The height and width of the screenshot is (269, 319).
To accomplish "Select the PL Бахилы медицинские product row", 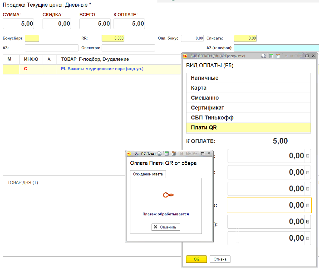I will (102, 69).
